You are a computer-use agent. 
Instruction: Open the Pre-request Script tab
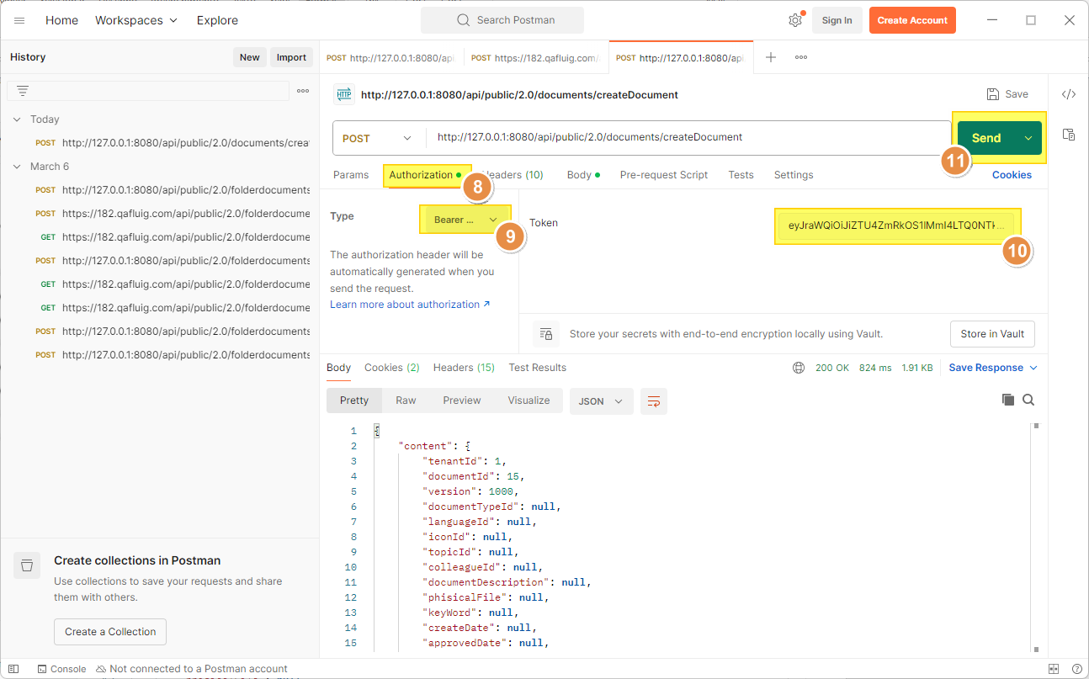(664, 175)
